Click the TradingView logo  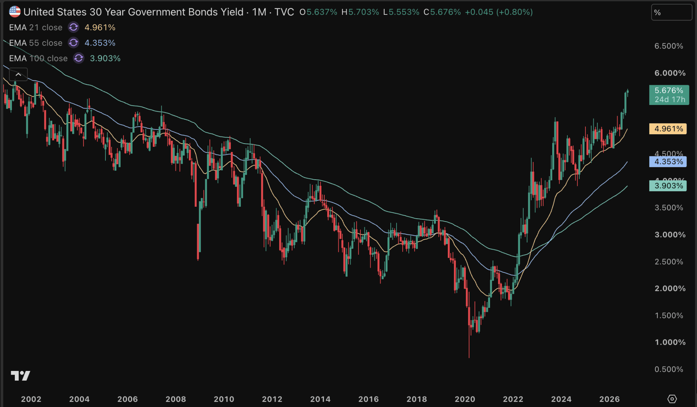pos(21,376)
